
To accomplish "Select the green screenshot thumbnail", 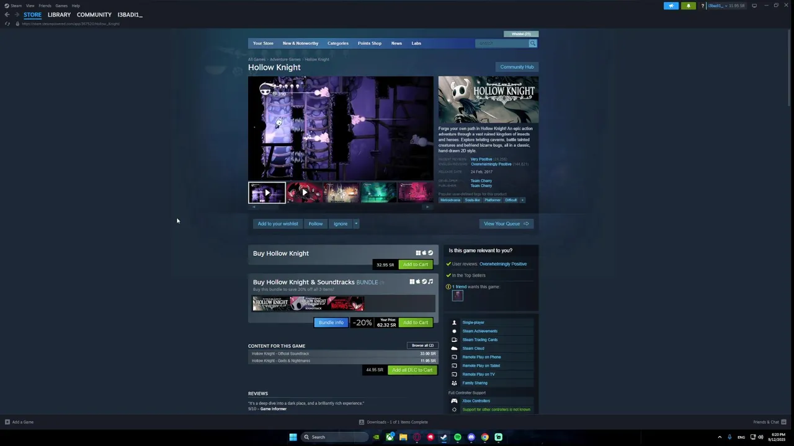I will tap(379, 193).
